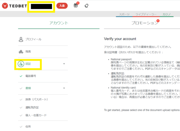
Task: Open the プロモーション tab
Action: (144, 23)
